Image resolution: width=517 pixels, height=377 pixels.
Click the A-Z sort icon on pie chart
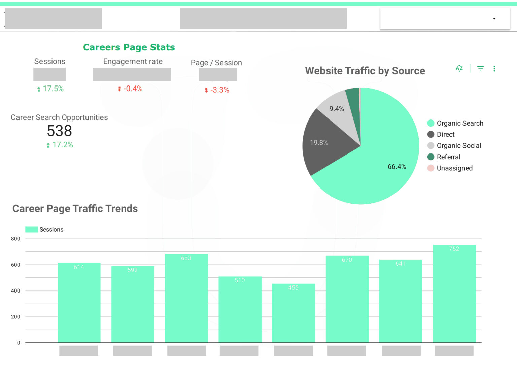pyautogui.click(x=459, y=68)
